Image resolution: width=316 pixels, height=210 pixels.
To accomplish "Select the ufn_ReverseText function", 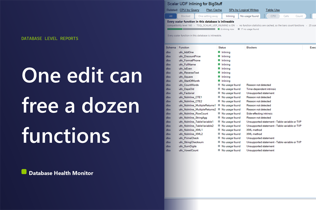I will (x=189, y=73).
